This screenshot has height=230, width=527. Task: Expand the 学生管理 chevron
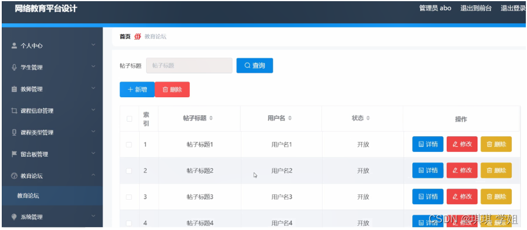click(93, 66)
